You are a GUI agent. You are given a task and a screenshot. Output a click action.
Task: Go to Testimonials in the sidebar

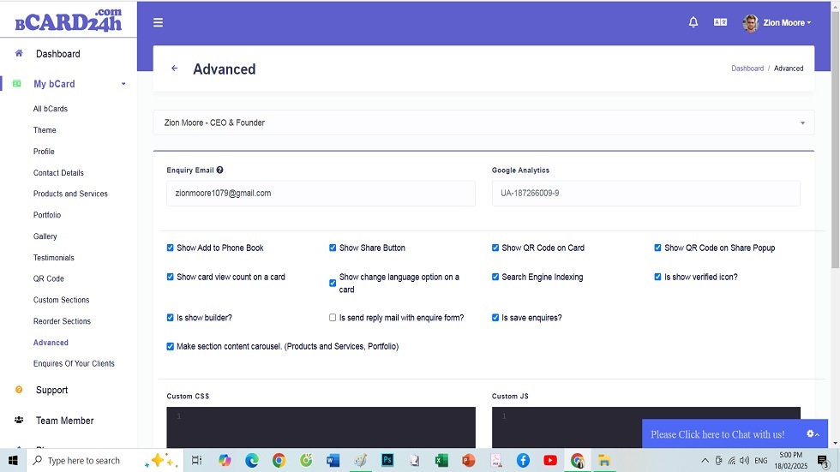(x=54, y=258)
